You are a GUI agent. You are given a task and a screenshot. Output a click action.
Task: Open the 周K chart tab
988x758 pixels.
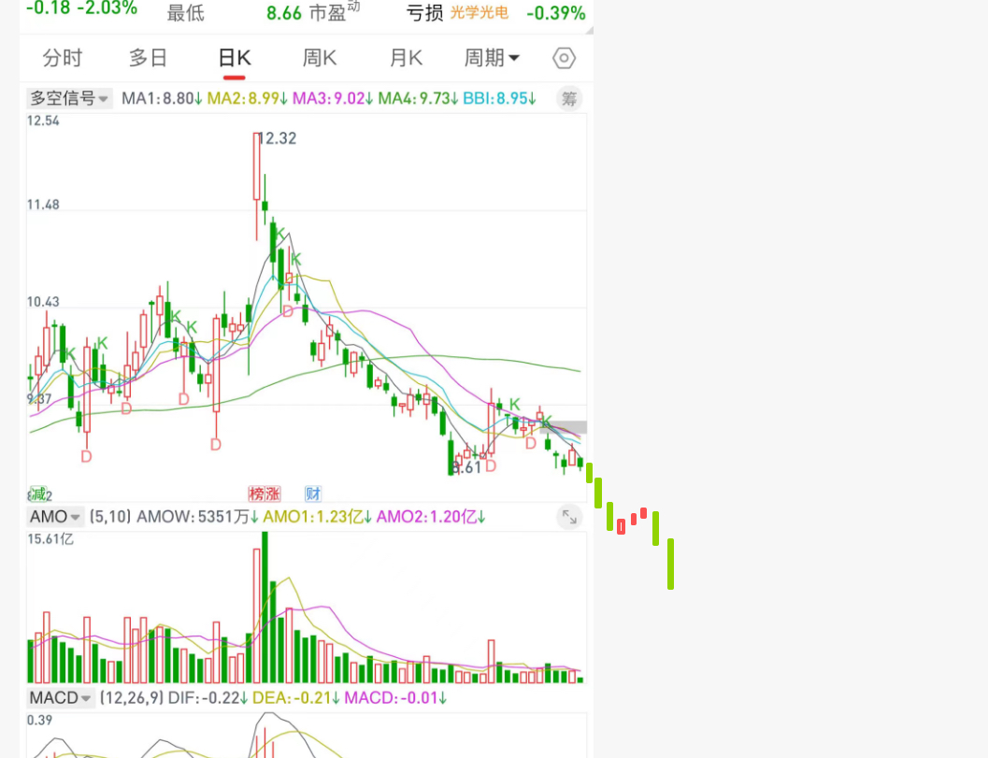click(320, 58)
